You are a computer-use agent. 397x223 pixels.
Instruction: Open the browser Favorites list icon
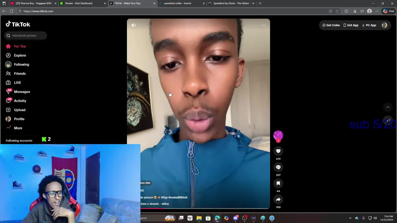pyautogui.click(x=362, y=11)
